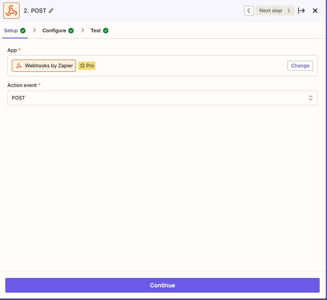Screen dimensions: 327x300
Task: Close the step editor panel
Action: (315, 11)
